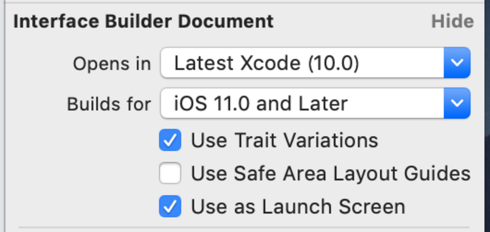Open the 'Opens in' Xcode version dropdown
This screenshot has width=490, height=232.
(x=302, y=63)
